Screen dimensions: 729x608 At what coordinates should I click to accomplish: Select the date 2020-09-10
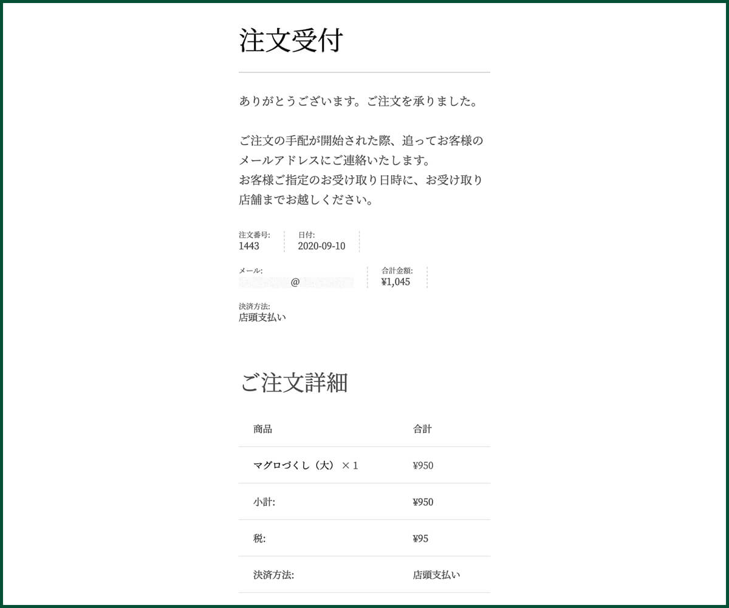coord(321,246)
